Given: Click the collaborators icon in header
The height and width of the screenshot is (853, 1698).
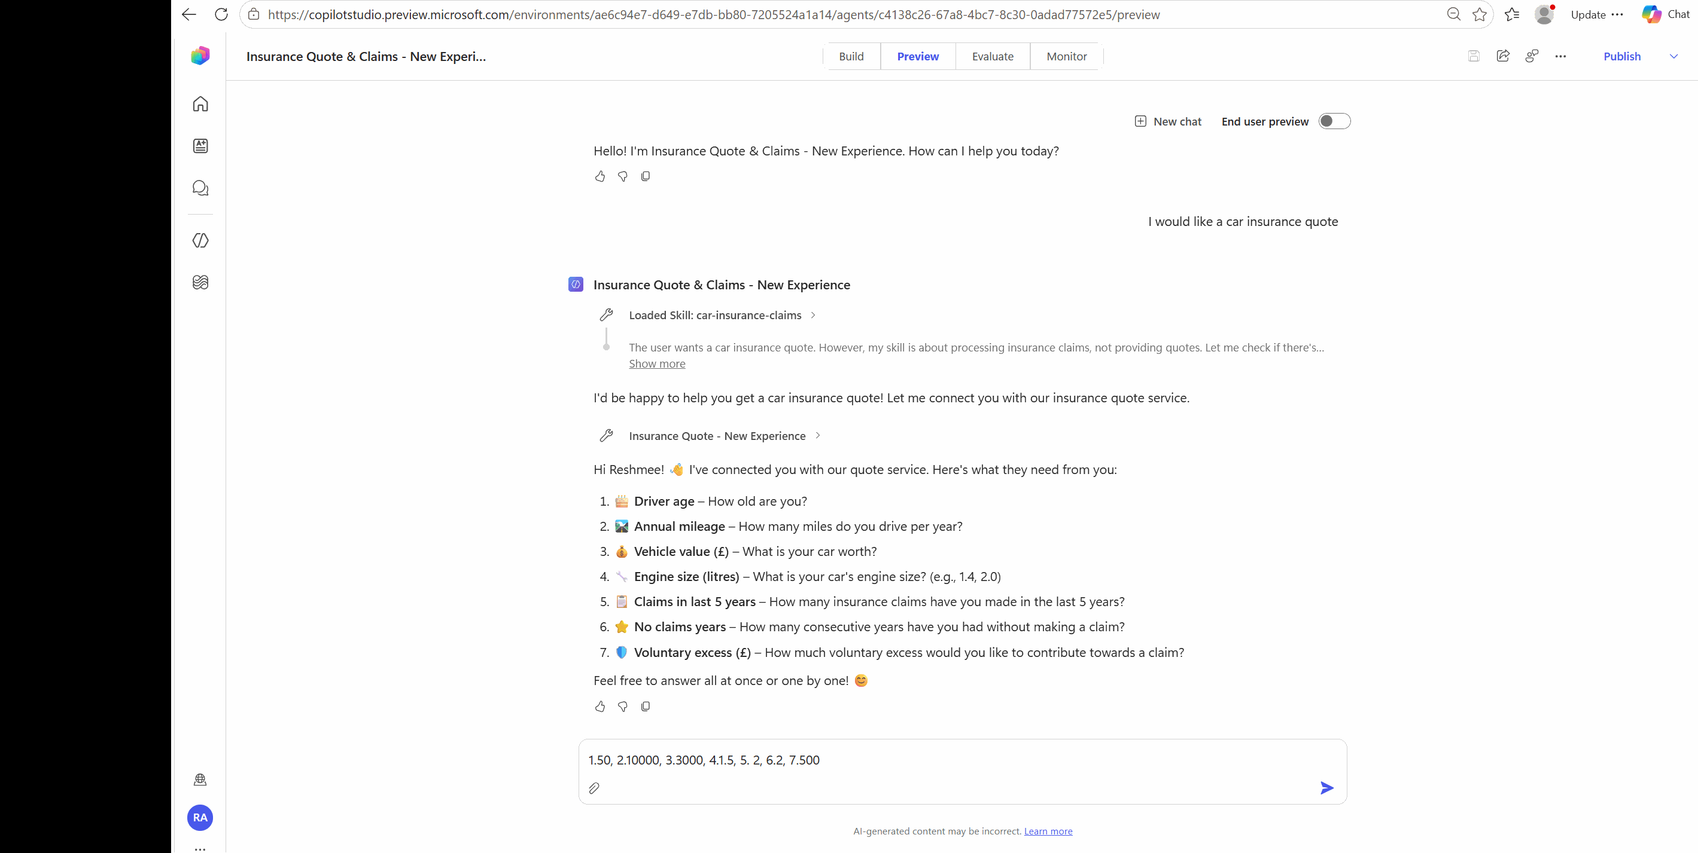Looking at the screenshot, I should [x=1532, y=57].
